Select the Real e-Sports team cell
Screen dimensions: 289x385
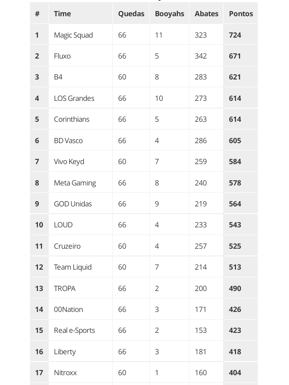tap(74, 330)
